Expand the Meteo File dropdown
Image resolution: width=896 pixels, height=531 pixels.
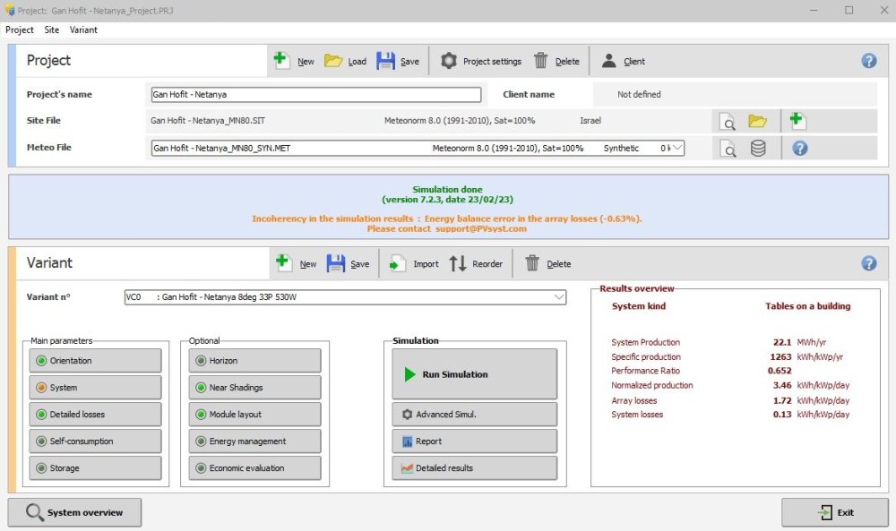point(676,149)
